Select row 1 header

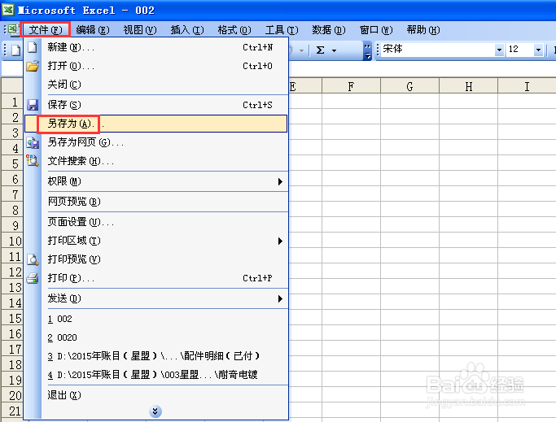point(13,102)
